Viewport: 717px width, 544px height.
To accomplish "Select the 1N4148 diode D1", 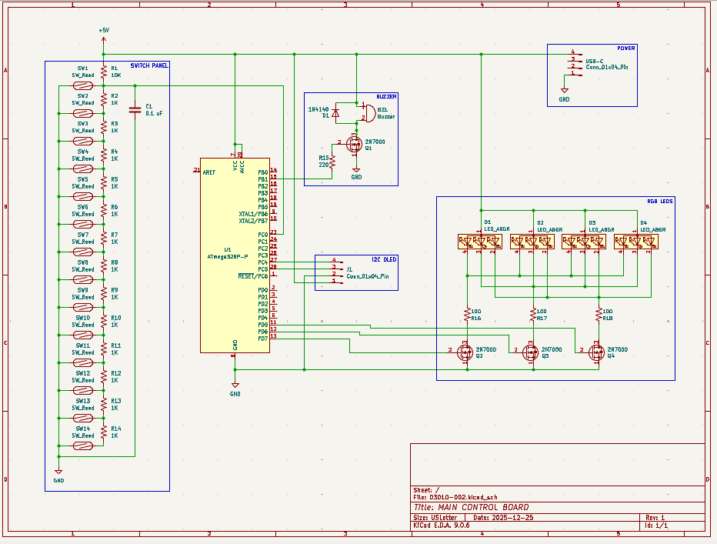I will (x=335, y=112).
